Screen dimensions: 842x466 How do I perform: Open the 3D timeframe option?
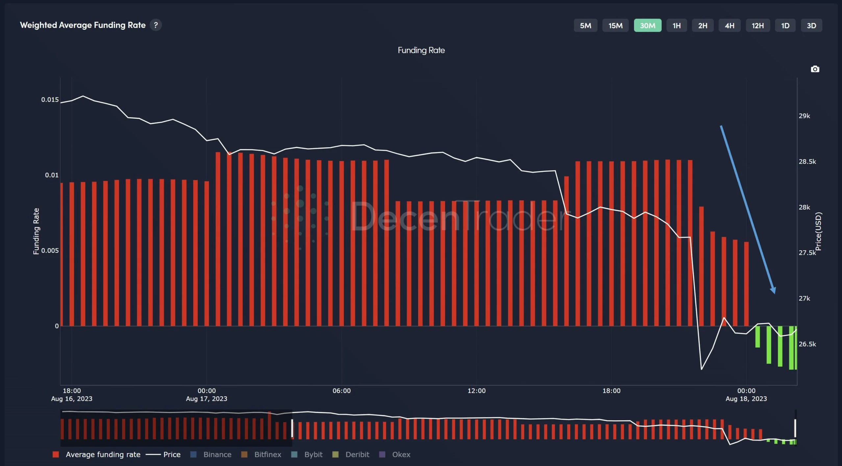tap(811, 25)
